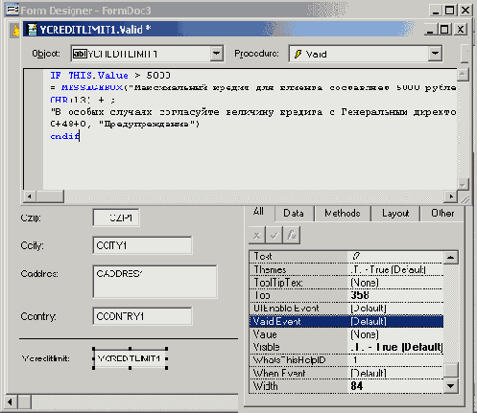477x413 pixels.
Task: Open the Object dropdown list
Action: pyautogui.click(x=216, y=54)
